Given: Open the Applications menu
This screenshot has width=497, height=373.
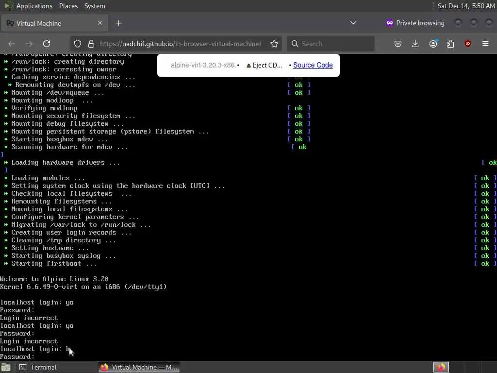Looking at the screenshot, I should [x=34, y=6].
